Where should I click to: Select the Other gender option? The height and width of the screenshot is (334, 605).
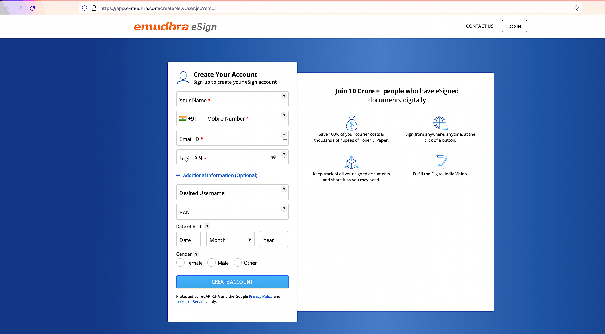(238, 263)
